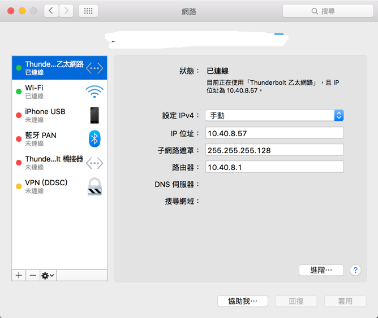This screenshot has height=318, width=378.
Task: Select the 藍牙 PAN service row
Action: (59, 139)
